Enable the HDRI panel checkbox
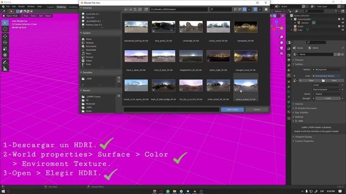 [296, 121]
